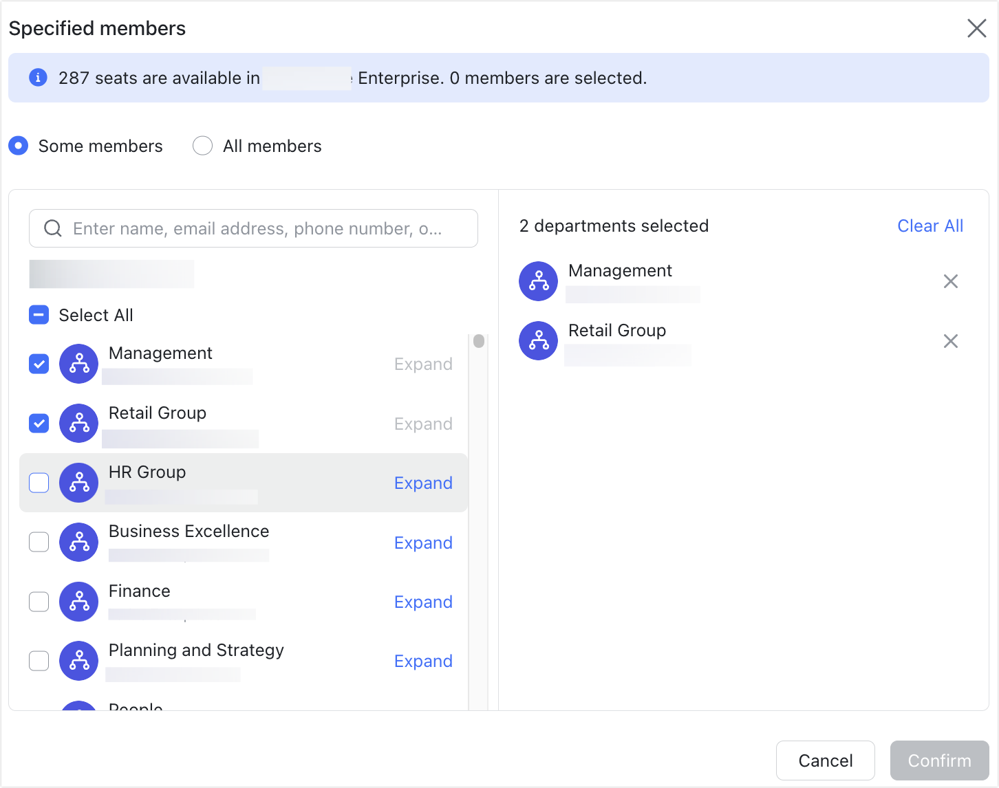Viewport: 999px width, 788px height.
Task: Expand the Planning and Strategy department
Action: coord(423,661)
